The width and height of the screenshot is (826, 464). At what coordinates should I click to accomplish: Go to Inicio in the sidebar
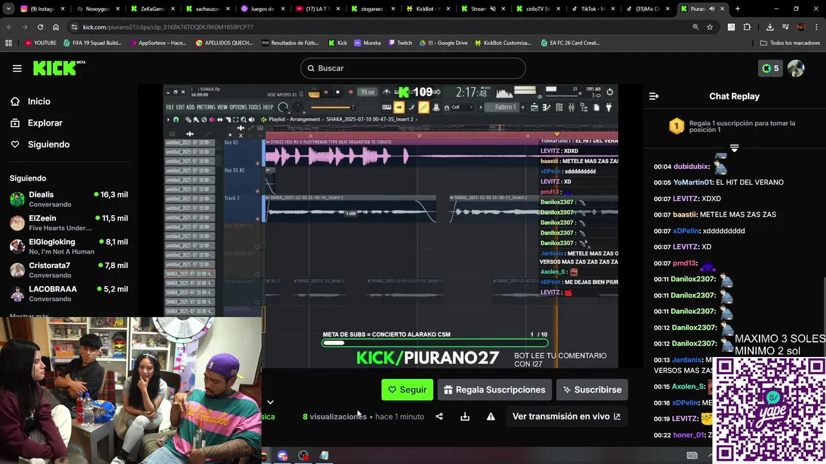[39, 101]
